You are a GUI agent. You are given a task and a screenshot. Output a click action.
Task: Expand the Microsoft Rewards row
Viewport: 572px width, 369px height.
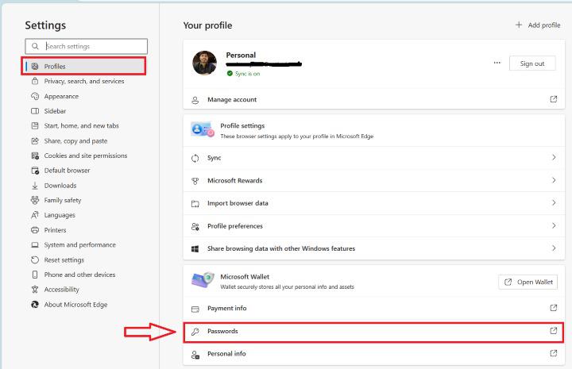tap(554, 180)
